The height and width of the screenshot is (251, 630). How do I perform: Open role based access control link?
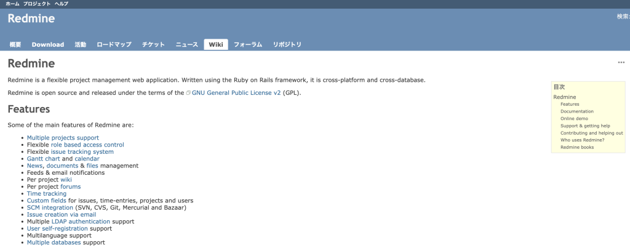point(87,145)
